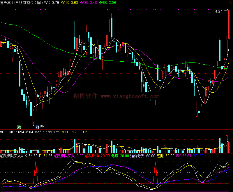Screen dimensions: 233x192
Task: Click the green MA60: 3.56 label
Action: point(107,3)
